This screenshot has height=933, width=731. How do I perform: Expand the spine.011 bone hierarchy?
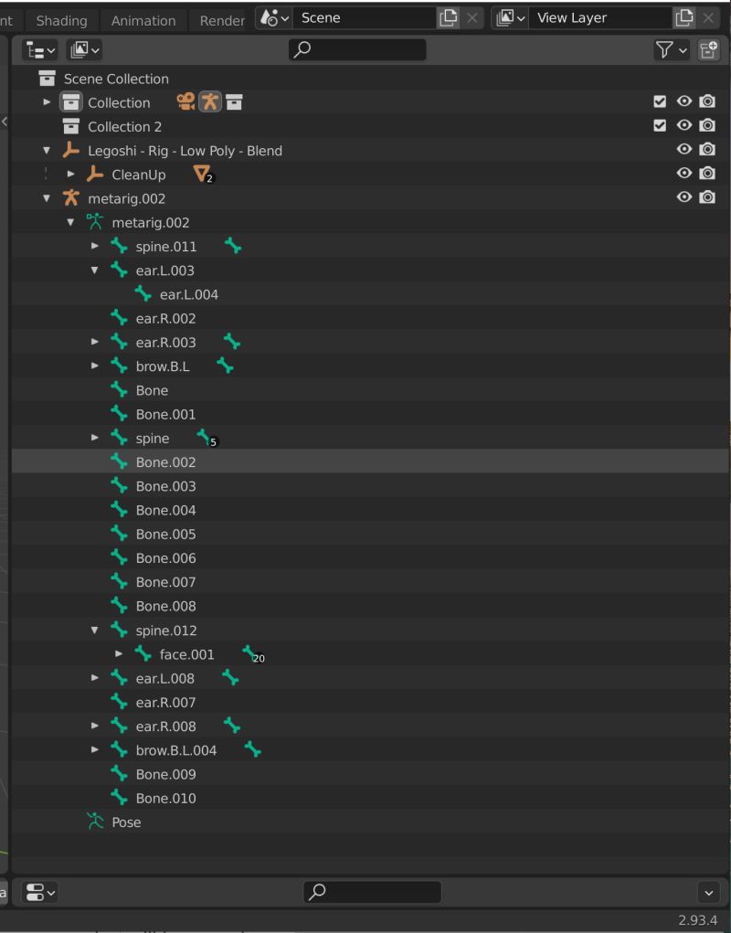(x=95, y=246)
